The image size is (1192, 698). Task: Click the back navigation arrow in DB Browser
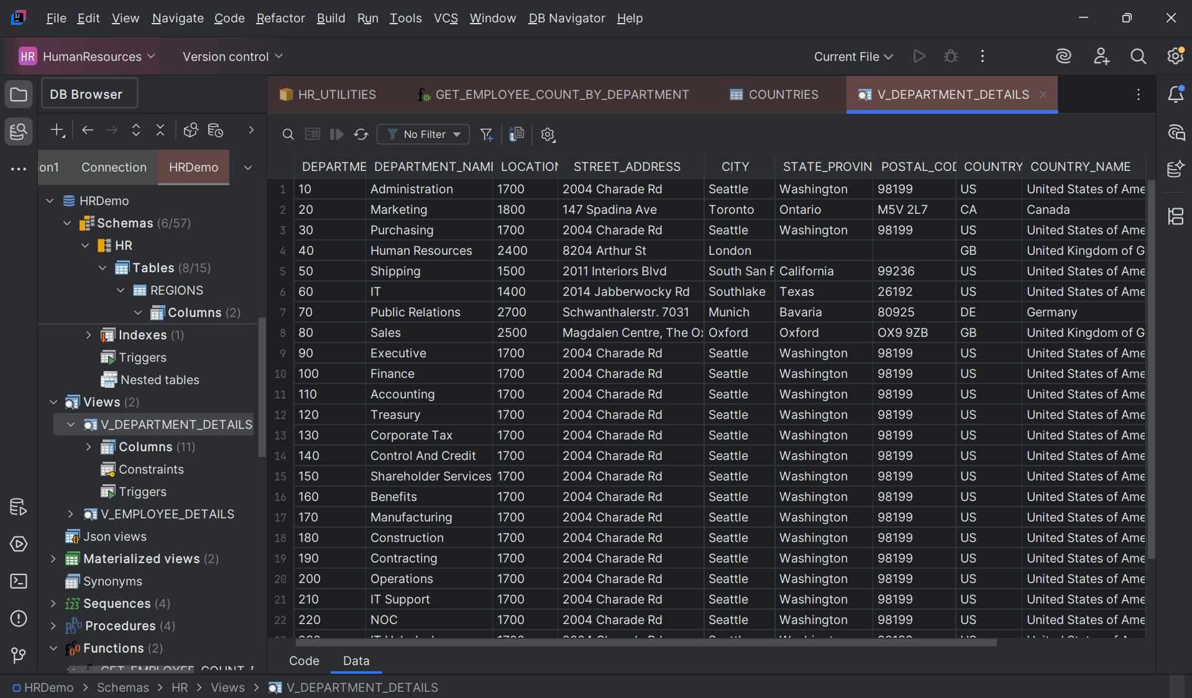(87, 131)
